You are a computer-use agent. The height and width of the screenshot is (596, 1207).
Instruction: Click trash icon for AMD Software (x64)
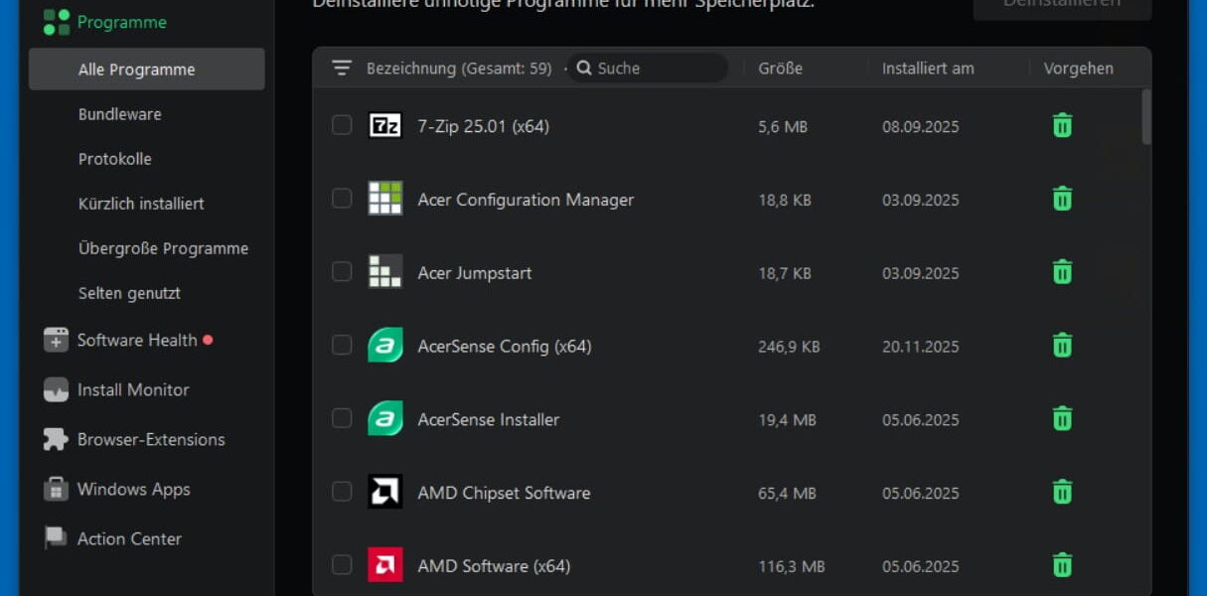1062,565
